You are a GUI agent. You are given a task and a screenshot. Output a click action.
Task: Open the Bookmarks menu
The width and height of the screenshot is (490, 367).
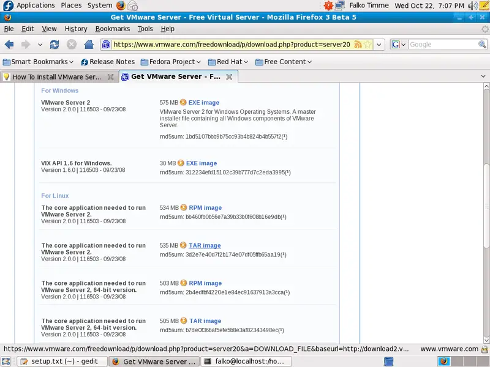[113, 29]
